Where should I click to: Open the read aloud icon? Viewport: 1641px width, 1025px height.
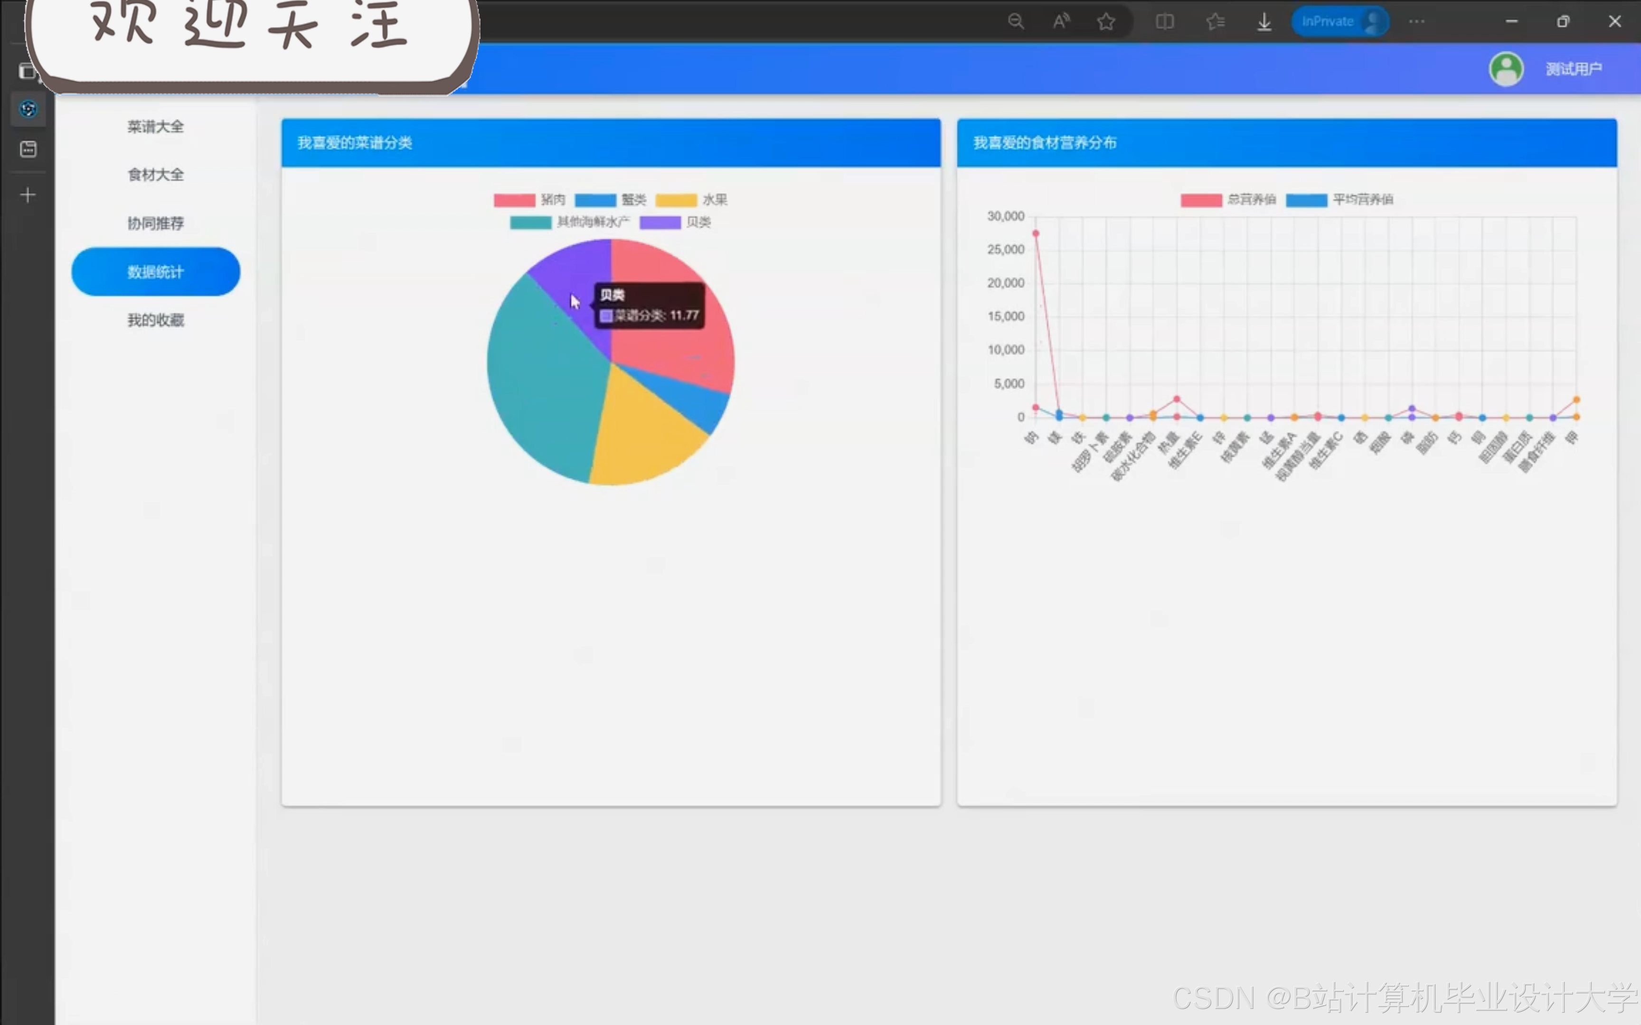coord(1061,22)
